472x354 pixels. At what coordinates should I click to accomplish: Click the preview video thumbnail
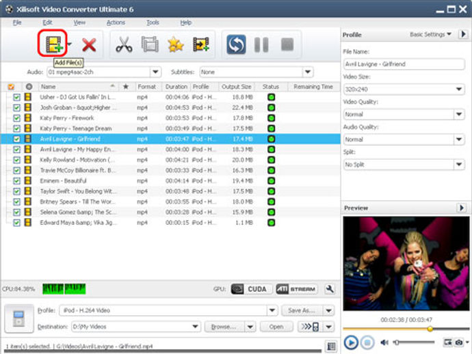coord(406,264)
